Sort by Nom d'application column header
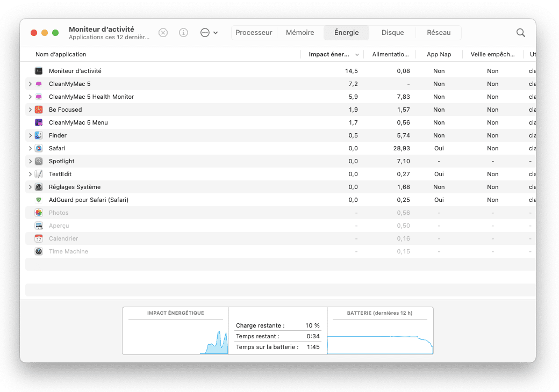This screenshot has width=559, height=392. point(61,54)
